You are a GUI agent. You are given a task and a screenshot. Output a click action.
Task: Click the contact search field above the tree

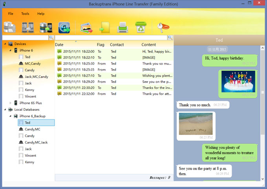[26, 38]
